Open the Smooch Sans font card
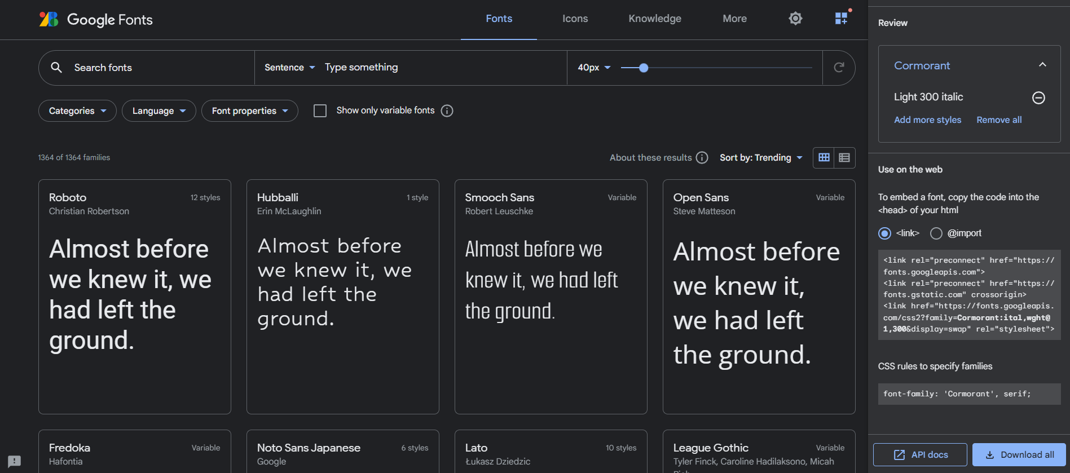 pyautogui.click(x=551, y=297)
